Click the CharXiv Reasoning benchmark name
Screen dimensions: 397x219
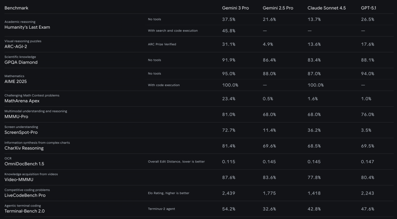(x=24, y=148)
